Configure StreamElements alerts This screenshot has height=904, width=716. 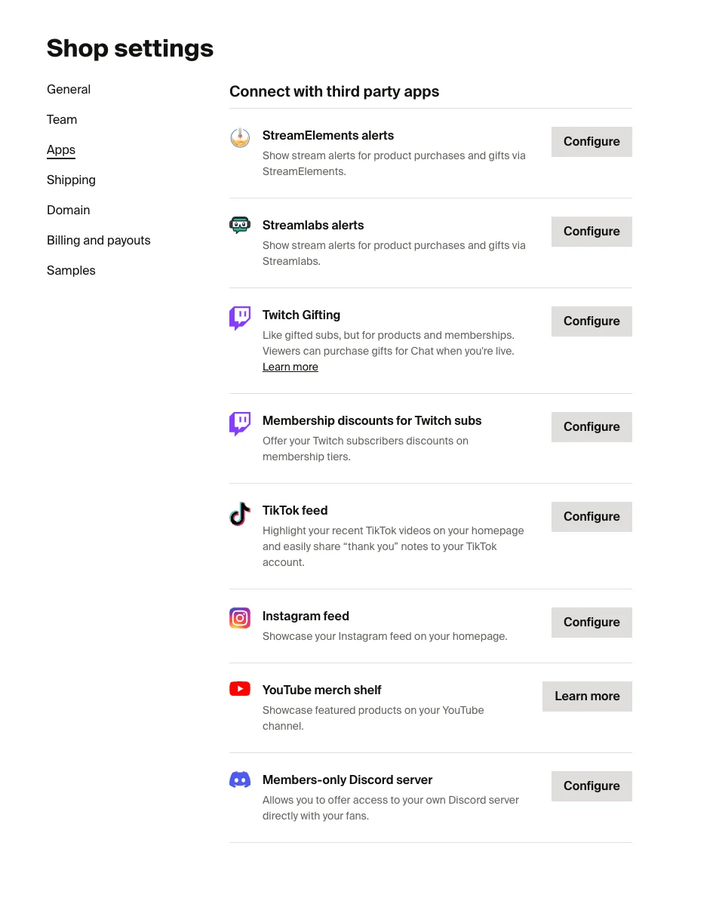pos(592,141)
